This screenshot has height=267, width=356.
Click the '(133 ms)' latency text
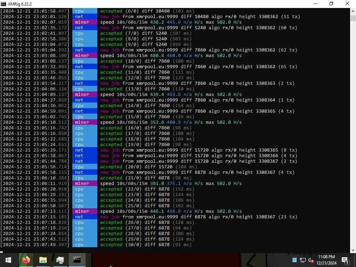point(184,78)
